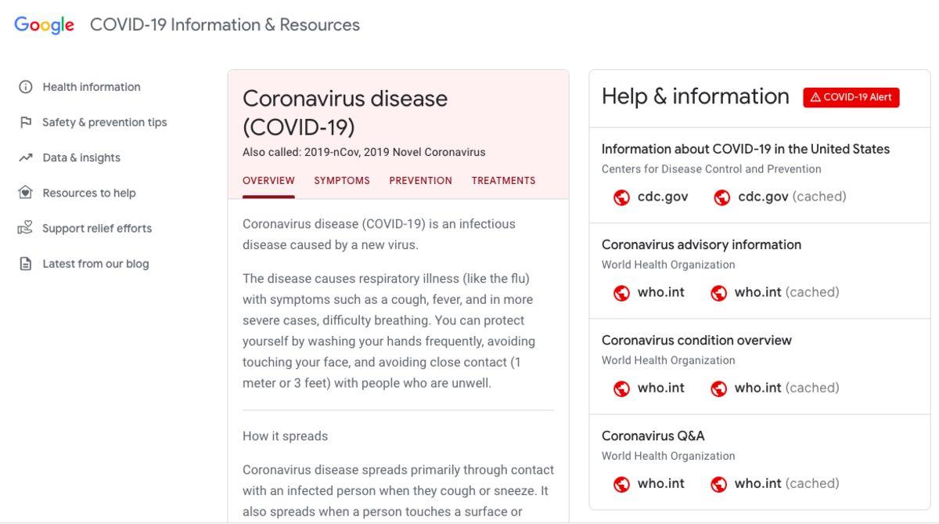Viewport: 939px width, 524px height.
Task: Click the COVID-19 Alert button
Action: 851,97
